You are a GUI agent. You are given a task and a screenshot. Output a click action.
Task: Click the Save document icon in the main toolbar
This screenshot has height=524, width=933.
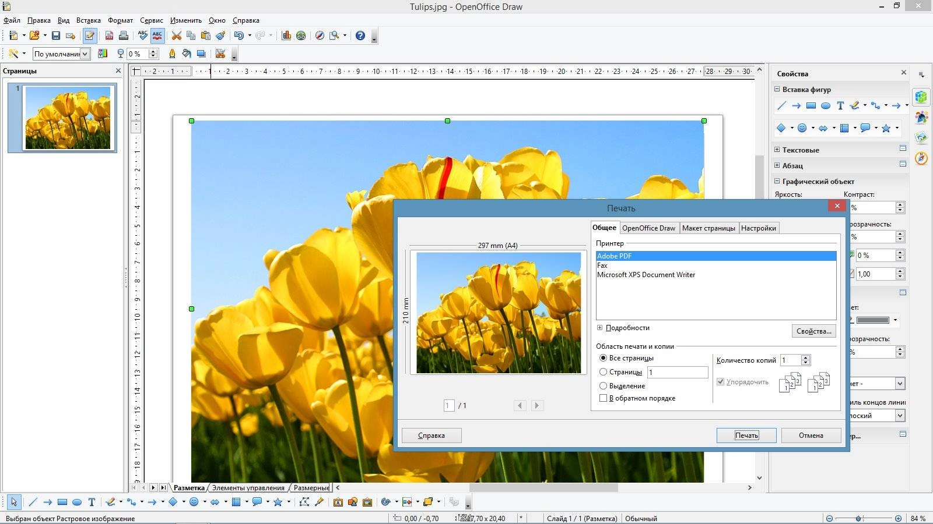[x=56, y=36]
